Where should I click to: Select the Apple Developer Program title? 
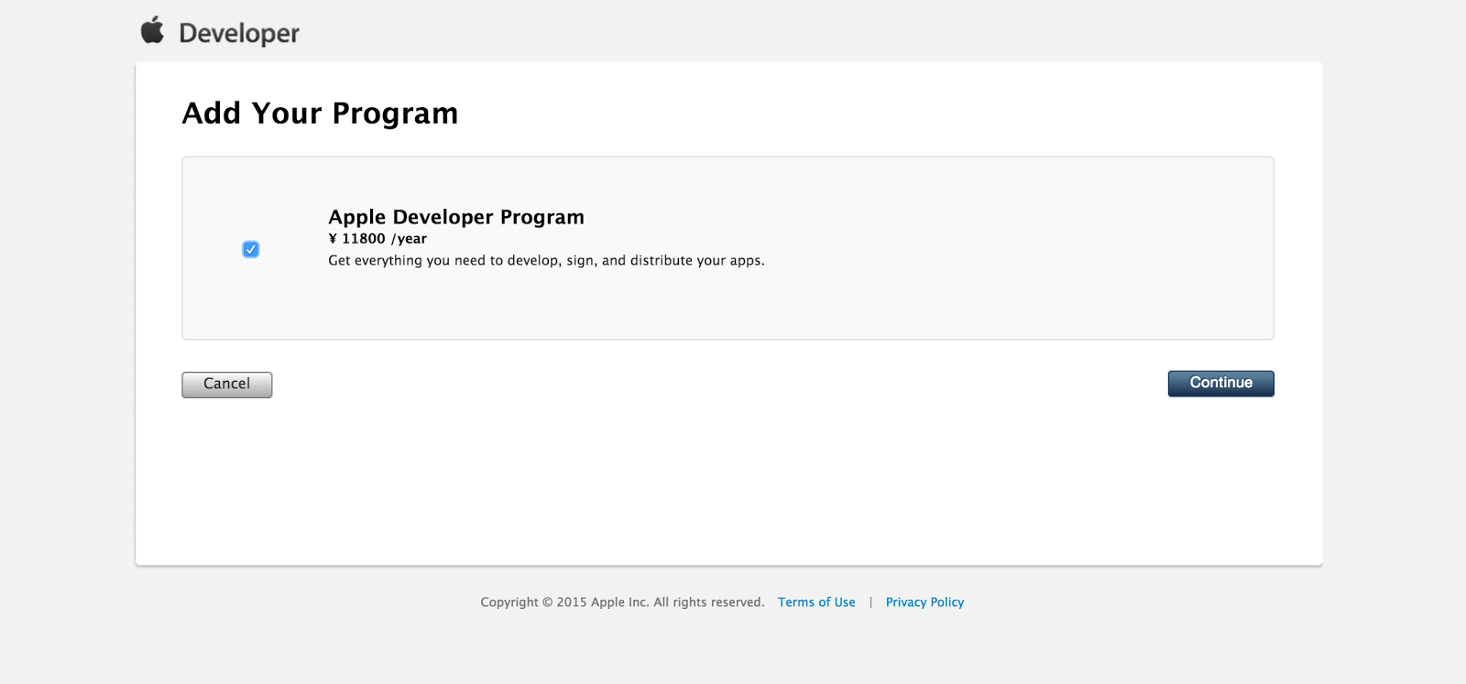455,217
